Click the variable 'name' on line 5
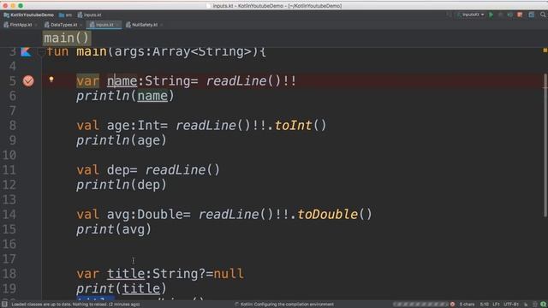Viewport: 548px width, 308px height. tap(122, 81)
